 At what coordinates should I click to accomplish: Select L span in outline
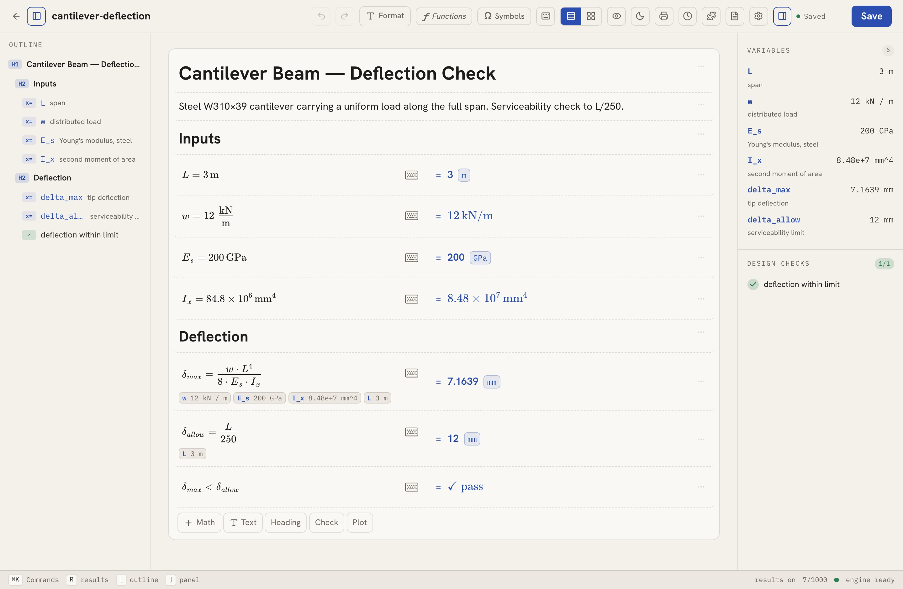tap(82, 103)
